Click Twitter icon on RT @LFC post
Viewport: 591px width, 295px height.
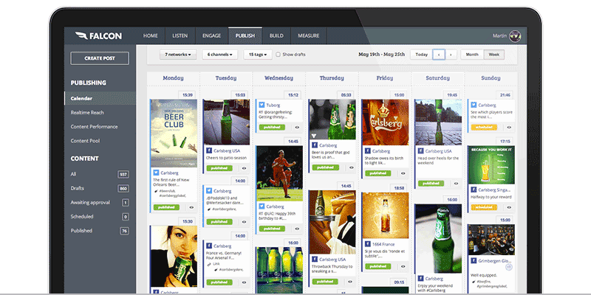[x=262, y=206]
